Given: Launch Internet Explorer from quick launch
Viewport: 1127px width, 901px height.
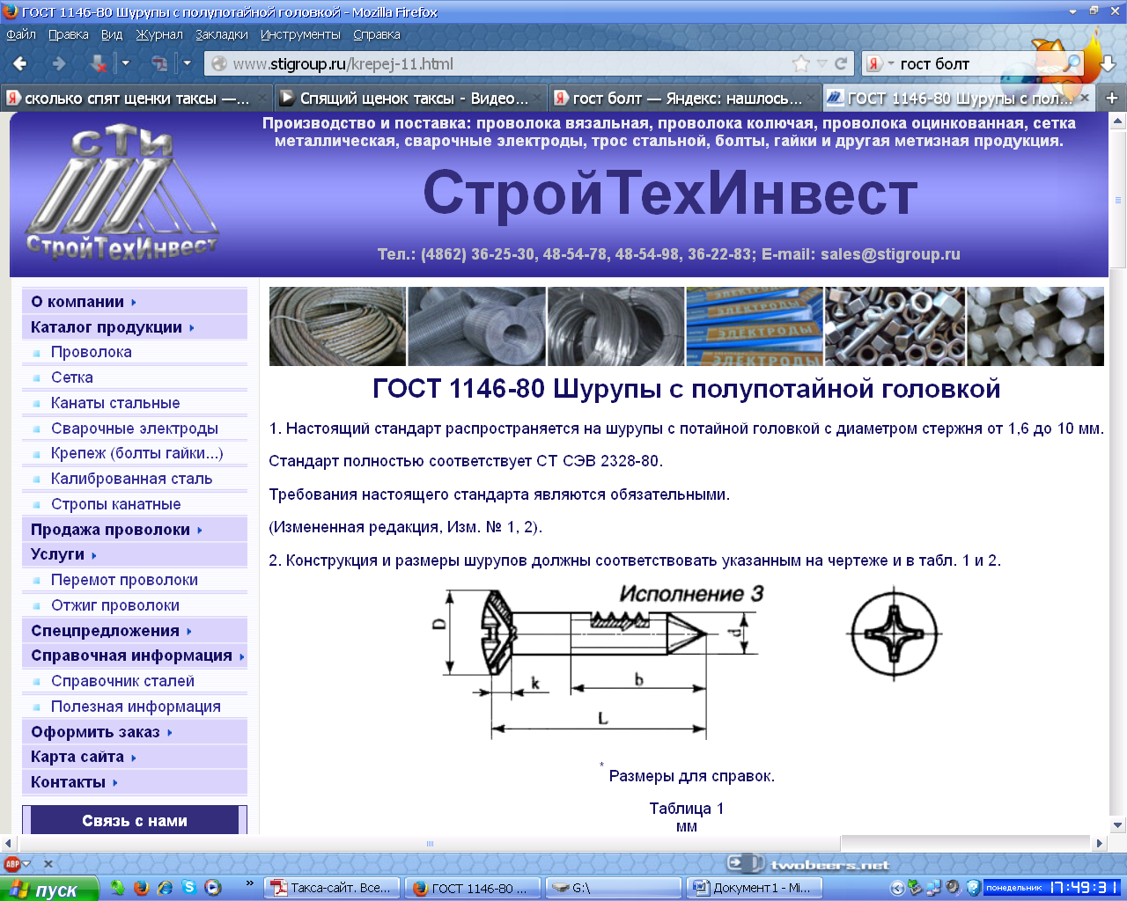Looking at the screenshot, I should [165, 888].
